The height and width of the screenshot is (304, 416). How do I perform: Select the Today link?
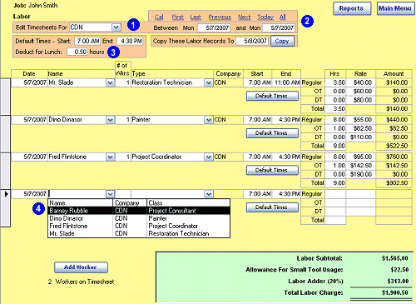coord(265,17)
